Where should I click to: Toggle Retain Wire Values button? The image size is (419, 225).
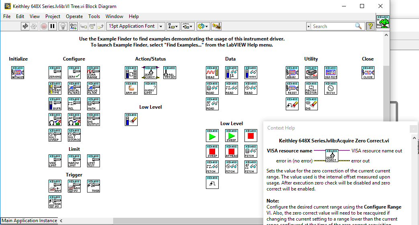click(73, 26)
